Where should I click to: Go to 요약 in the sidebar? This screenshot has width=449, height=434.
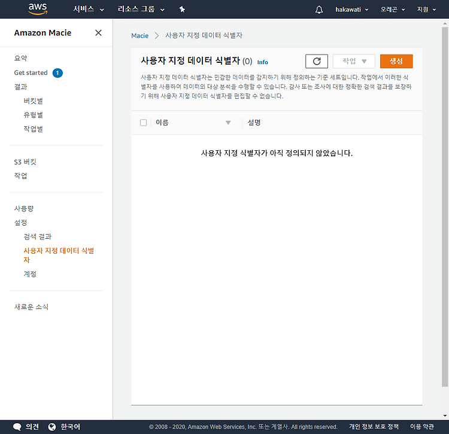tap(20, 58)
